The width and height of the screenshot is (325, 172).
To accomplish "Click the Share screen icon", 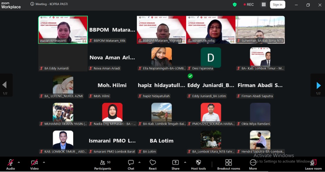I will 175,163.
